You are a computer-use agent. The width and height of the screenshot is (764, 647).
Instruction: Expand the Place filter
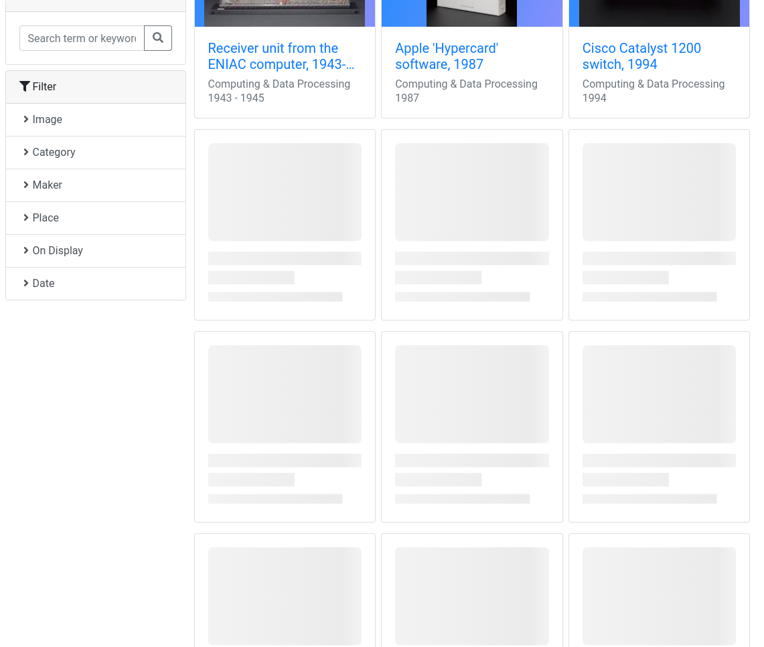coord(96,217)
